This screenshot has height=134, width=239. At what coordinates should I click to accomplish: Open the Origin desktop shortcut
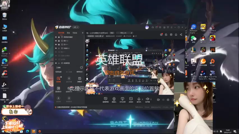[212, 62]
